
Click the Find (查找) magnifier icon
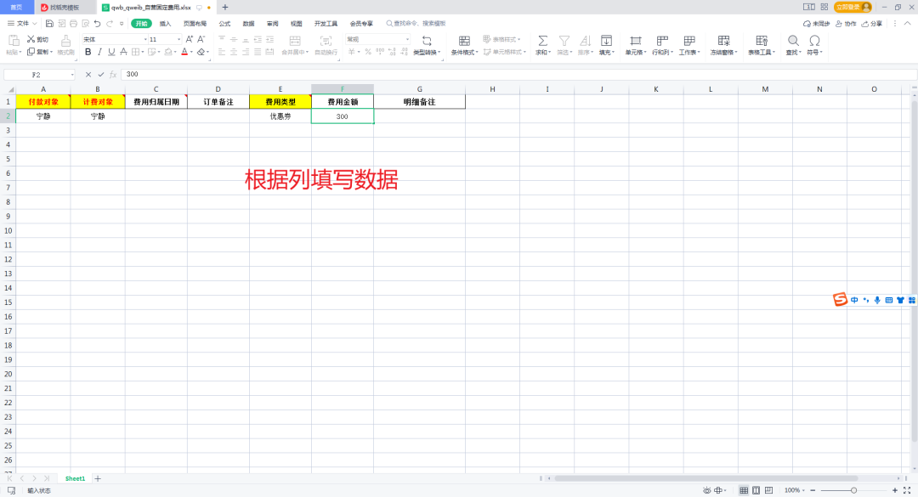792,41
